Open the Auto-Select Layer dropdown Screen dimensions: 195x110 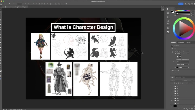[20, 4]
